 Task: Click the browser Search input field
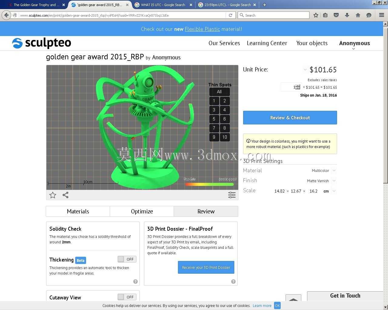pos(274,15)
